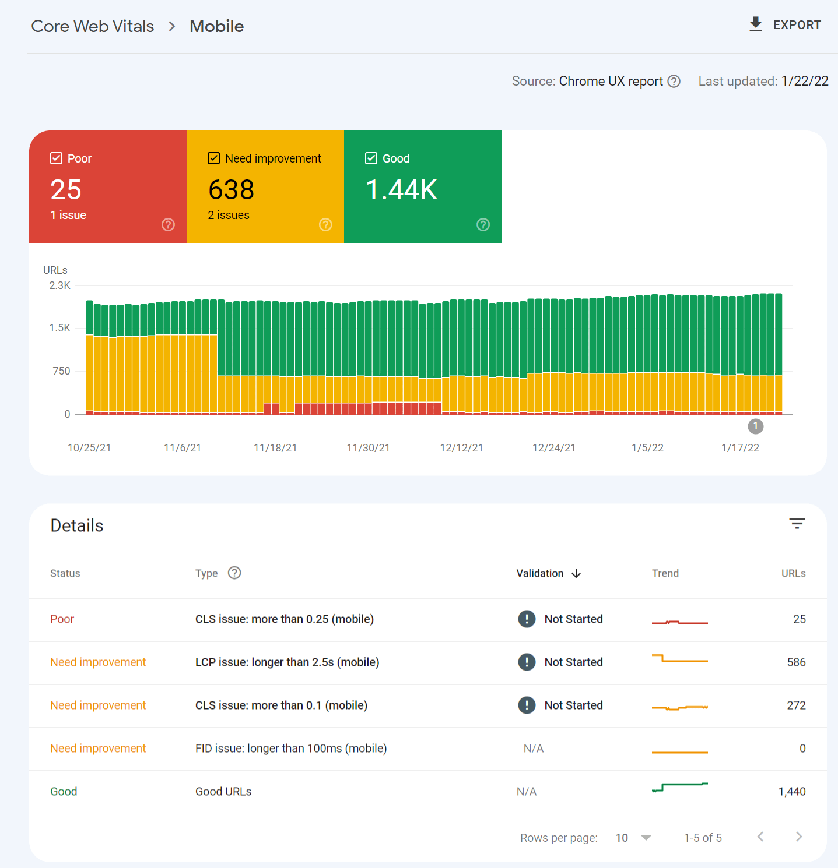
Task: Disable the Good checkbox
Action: (371, 158)
